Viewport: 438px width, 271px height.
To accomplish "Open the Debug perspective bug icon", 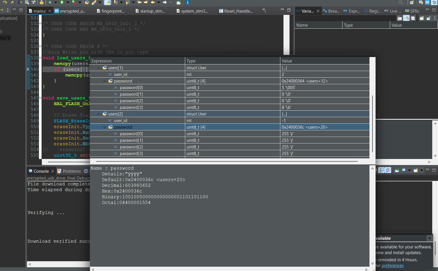I will pyautogui.click(x=434, y=2).
